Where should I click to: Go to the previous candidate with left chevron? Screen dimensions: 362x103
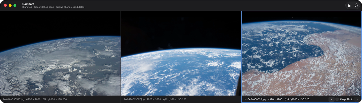pos(331,99)
